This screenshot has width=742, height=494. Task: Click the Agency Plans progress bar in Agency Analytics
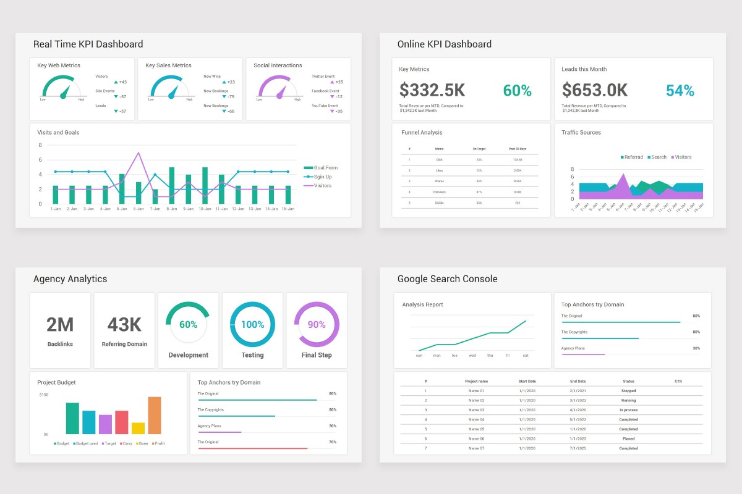pyautogui.click(x=220, y=432)
